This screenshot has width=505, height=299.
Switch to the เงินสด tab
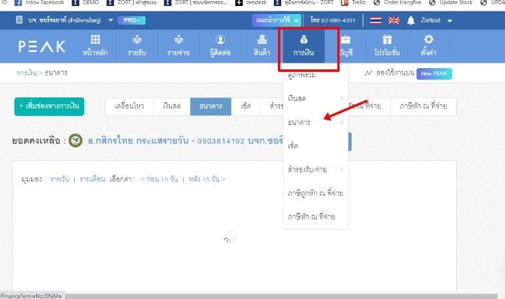172,106
